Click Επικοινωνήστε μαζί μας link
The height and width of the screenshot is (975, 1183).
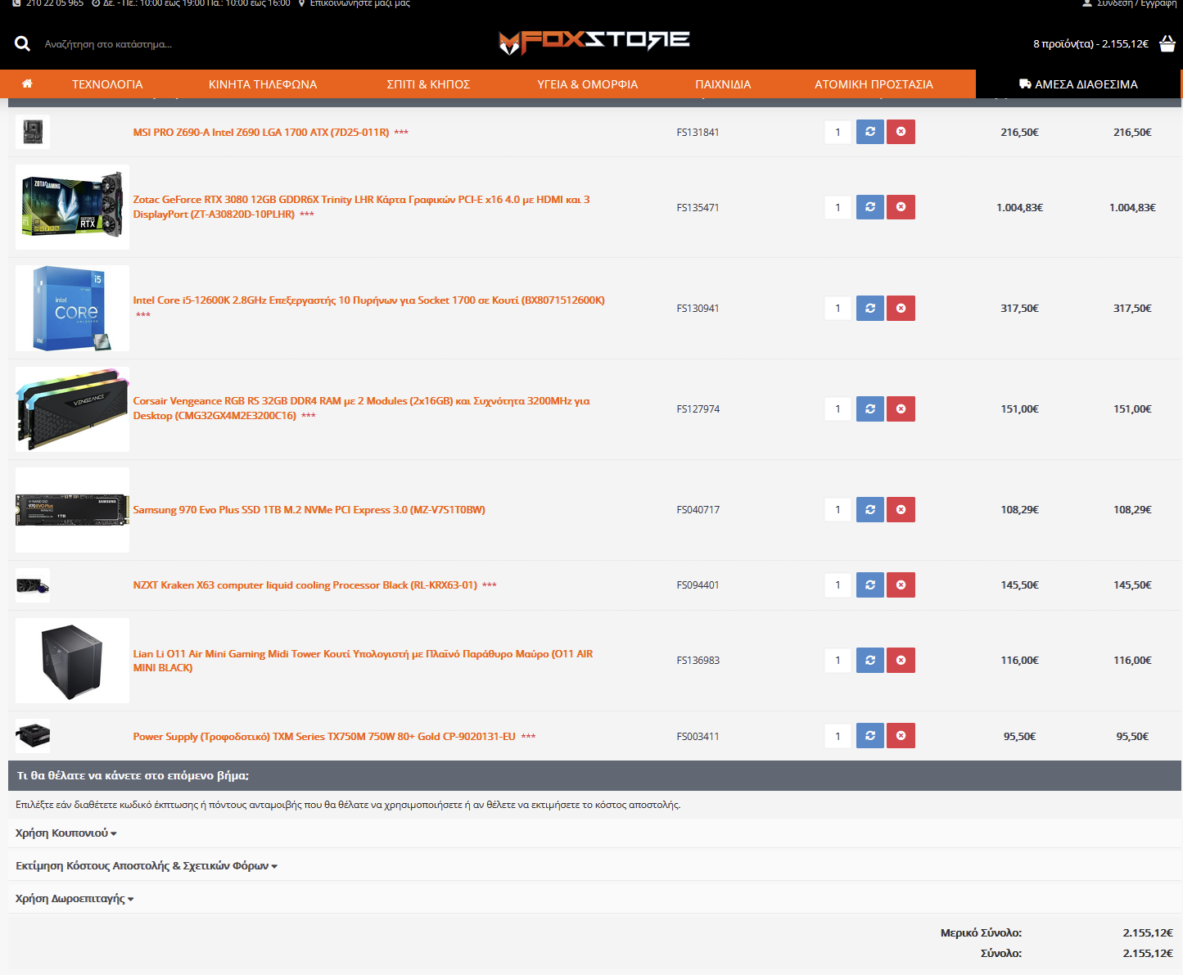[x=359, y=3]
